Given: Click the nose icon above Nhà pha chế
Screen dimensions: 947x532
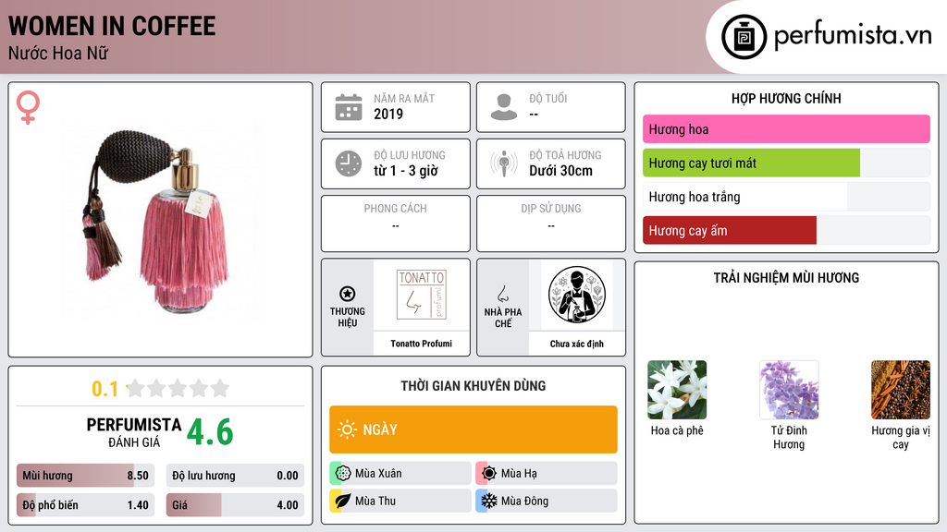Looking at the screenshot, I should point(502,294).
